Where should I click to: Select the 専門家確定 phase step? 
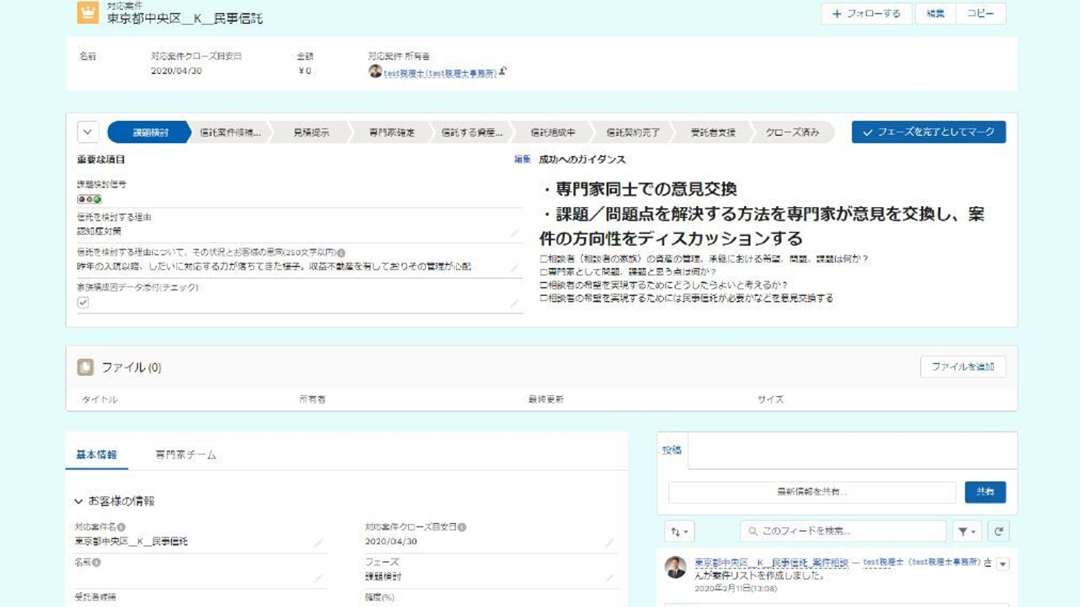(x=391, y=133)
